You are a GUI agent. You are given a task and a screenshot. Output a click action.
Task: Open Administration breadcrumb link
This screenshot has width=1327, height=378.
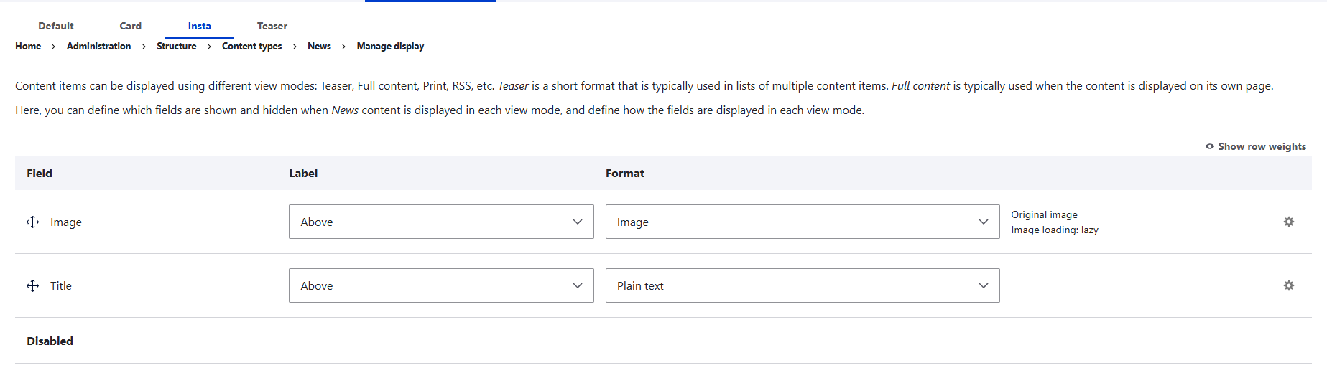pyautogui.click(x=98, y=46)
